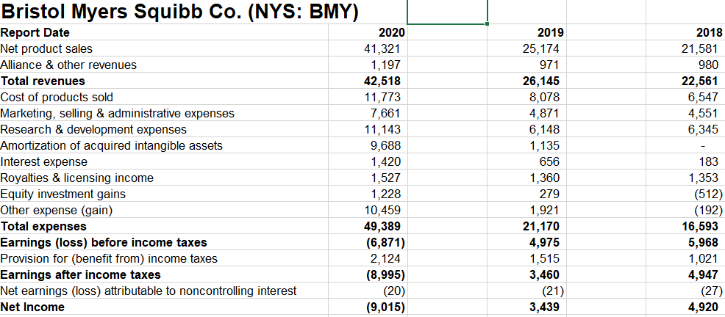Screen dimensions: 725x317
Task: Select Interest expense value 656
Action: pyautogui.click(x=550, y=162)
